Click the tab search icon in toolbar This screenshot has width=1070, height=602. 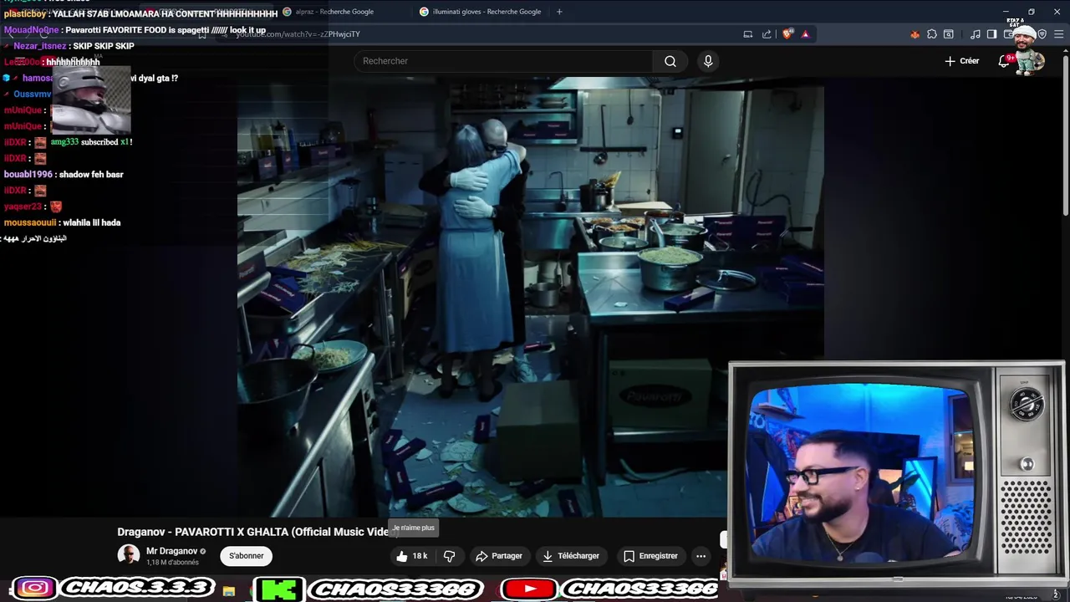coord(949,34)
